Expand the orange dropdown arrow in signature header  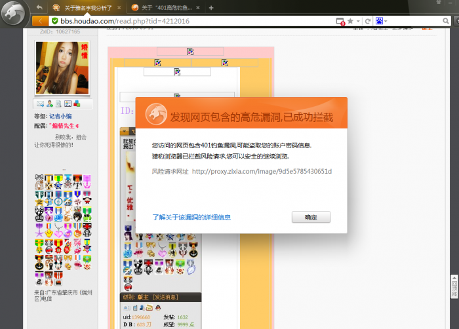click(x=124, y=132)
